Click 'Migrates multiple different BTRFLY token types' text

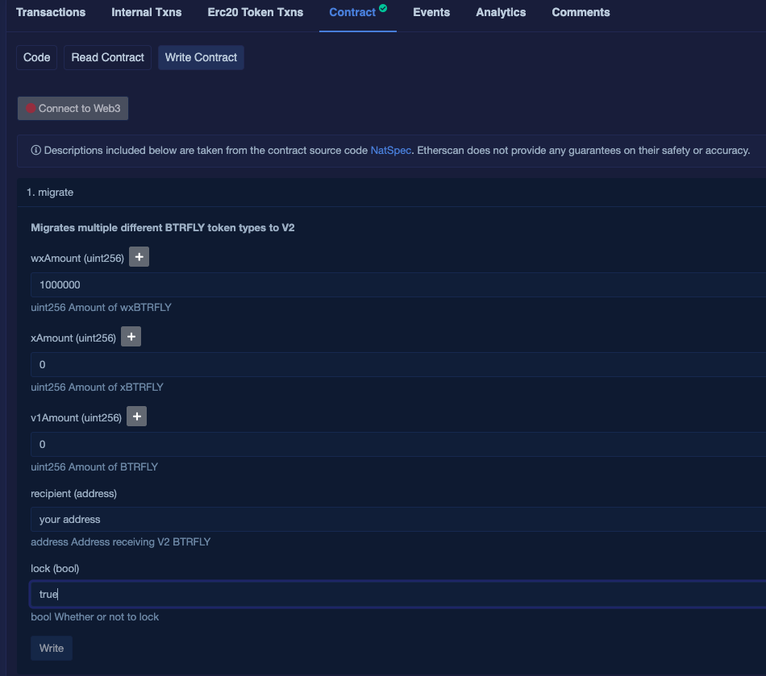(x=163, y=228)
